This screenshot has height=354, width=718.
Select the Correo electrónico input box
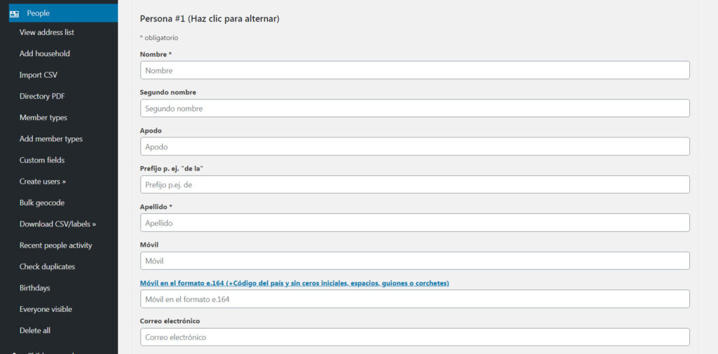coord(414,337)
